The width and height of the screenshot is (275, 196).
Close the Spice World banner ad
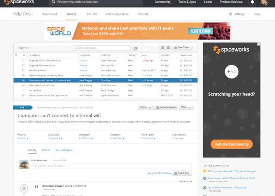tap(229, 24)
